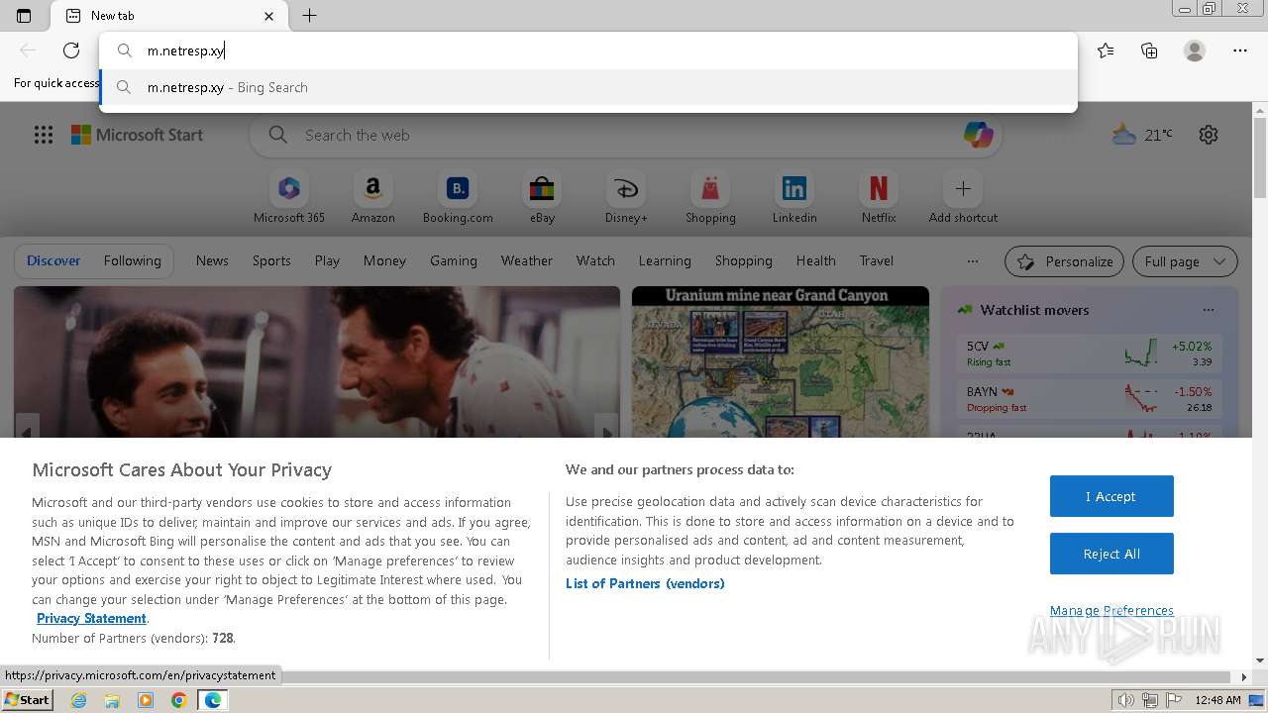The height and width of the screenshot is (713, 1268).
Task: Open the Play category
Action: coord(327,260)
